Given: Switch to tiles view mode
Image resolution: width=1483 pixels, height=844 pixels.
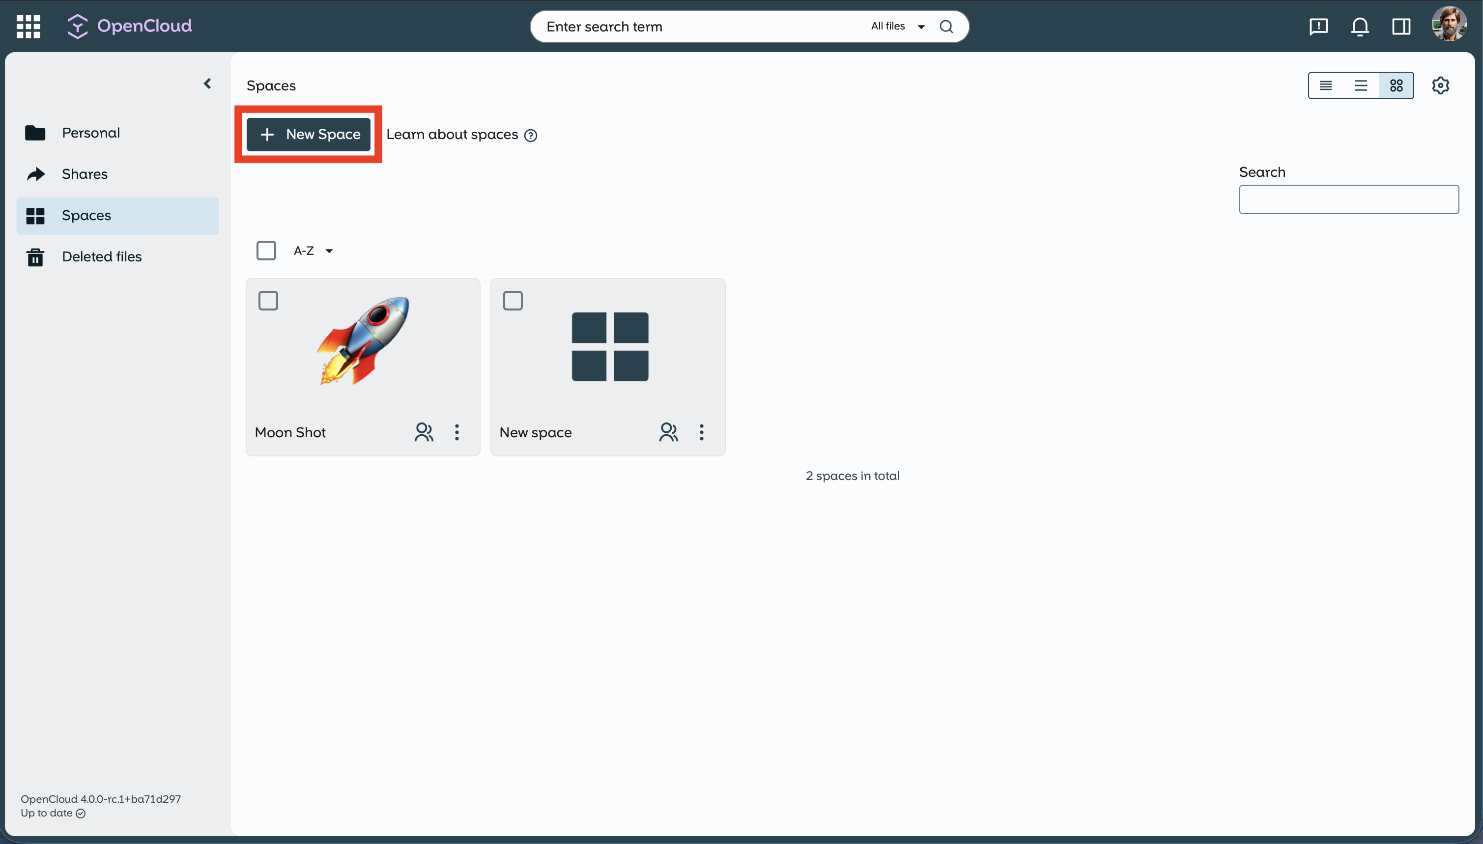Looking at the screenshot, I should (1396, 86).
